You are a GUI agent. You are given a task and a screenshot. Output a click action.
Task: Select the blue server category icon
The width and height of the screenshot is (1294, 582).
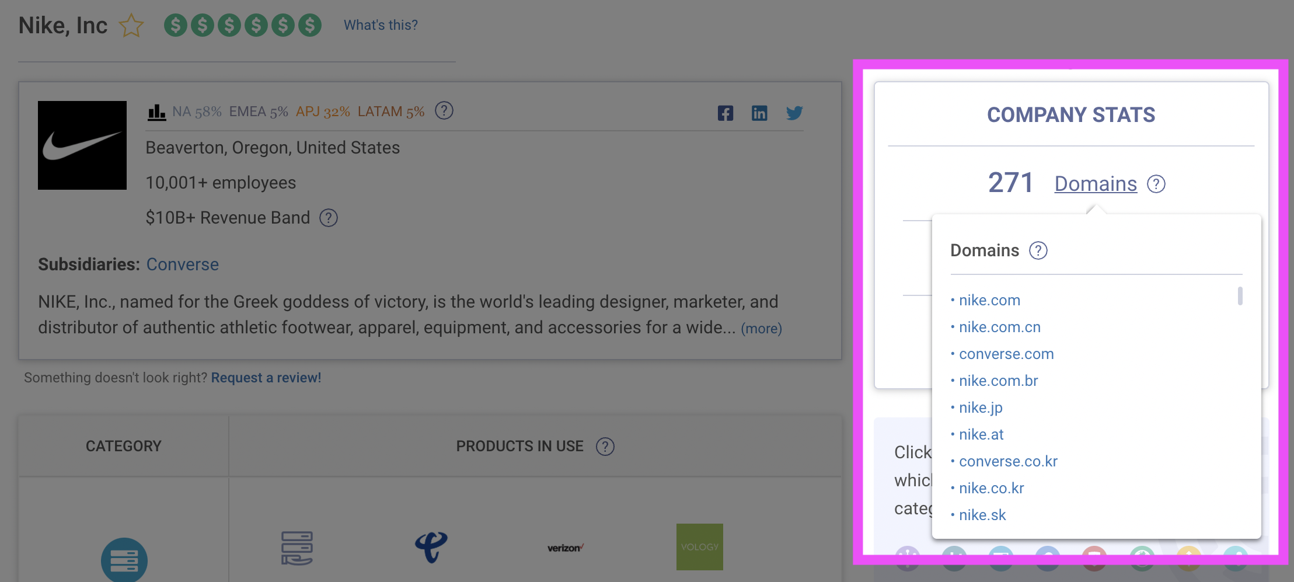pyautogui.click(x=123, y=559)
